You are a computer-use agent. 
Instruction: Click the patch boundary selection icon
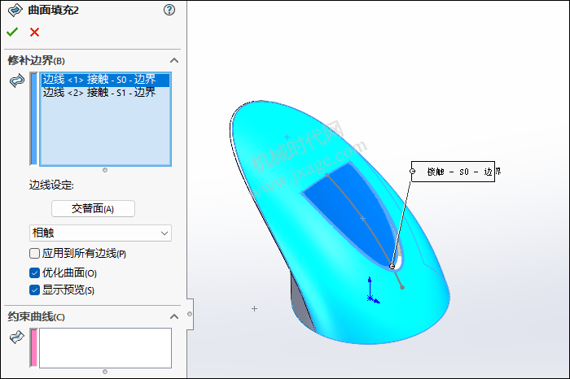(17, 81)
